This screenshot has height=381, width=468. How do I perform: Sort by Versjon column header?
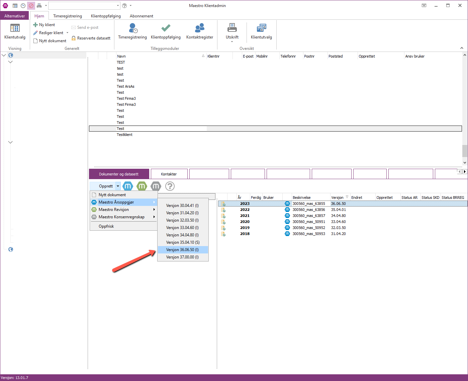[x=340, y=198]
